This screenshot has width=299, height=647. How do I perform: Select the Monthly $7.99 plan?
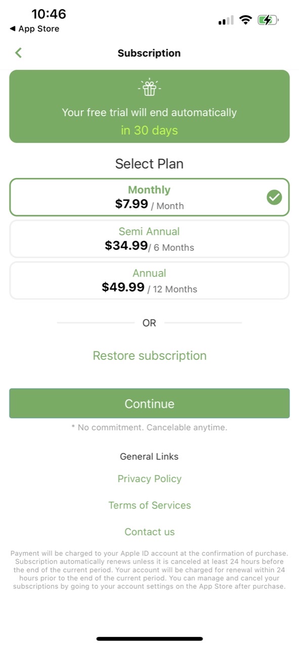(x=149, y=197)
